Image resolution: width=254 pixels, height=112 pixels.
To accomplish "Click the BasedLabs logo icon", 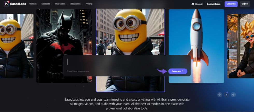I will 6,4.
